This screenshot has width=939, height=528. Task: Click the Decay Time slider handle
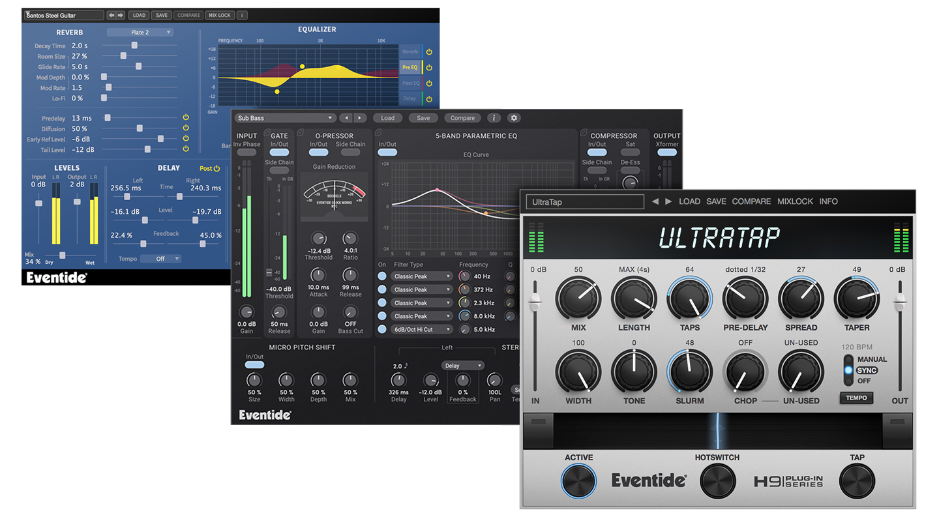[x=134, y=46]
